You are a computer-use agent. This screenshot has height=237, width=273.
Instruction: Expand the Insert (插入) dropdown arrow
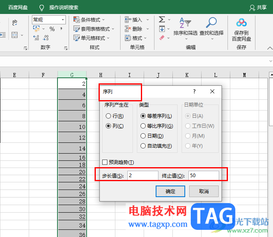coord(148,20)
